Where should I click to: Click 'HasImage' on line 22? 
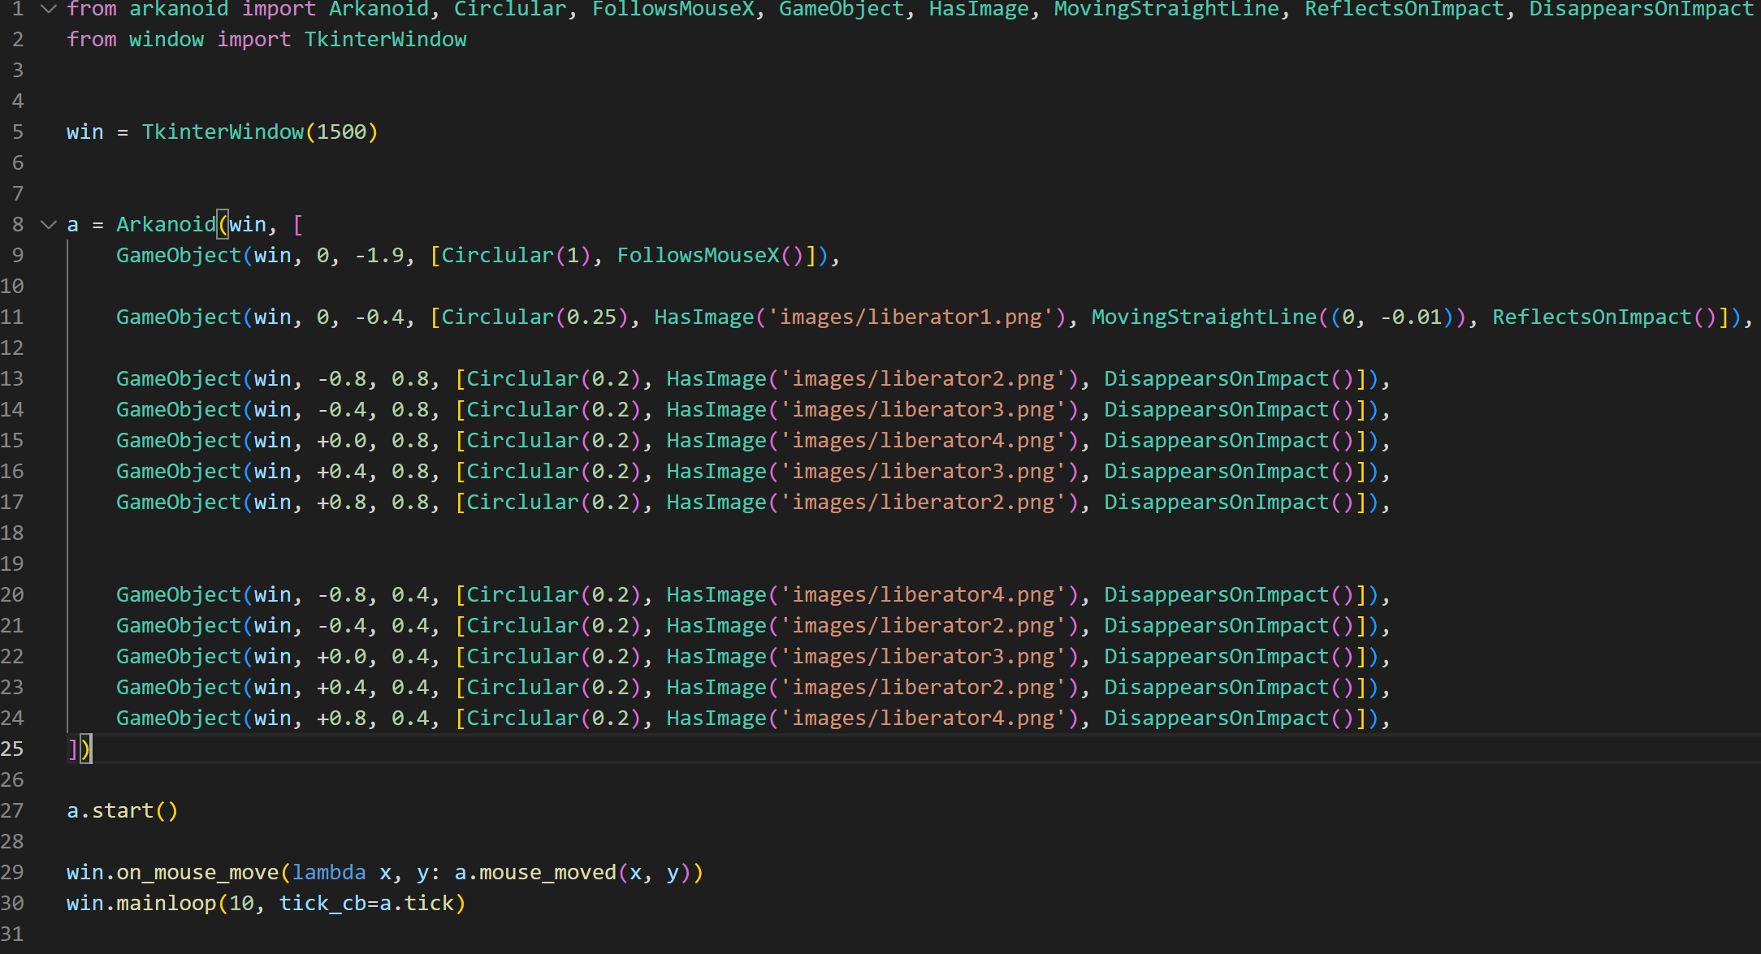pos(716,657)
